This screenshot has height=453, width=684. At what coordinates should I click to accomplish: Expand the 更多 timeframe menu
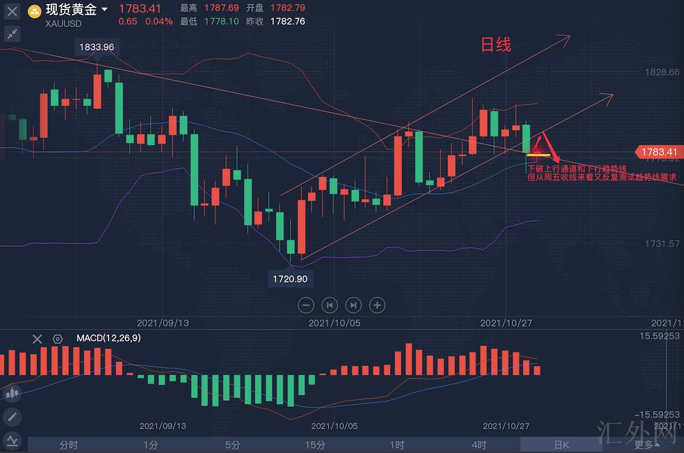point(645,445)
